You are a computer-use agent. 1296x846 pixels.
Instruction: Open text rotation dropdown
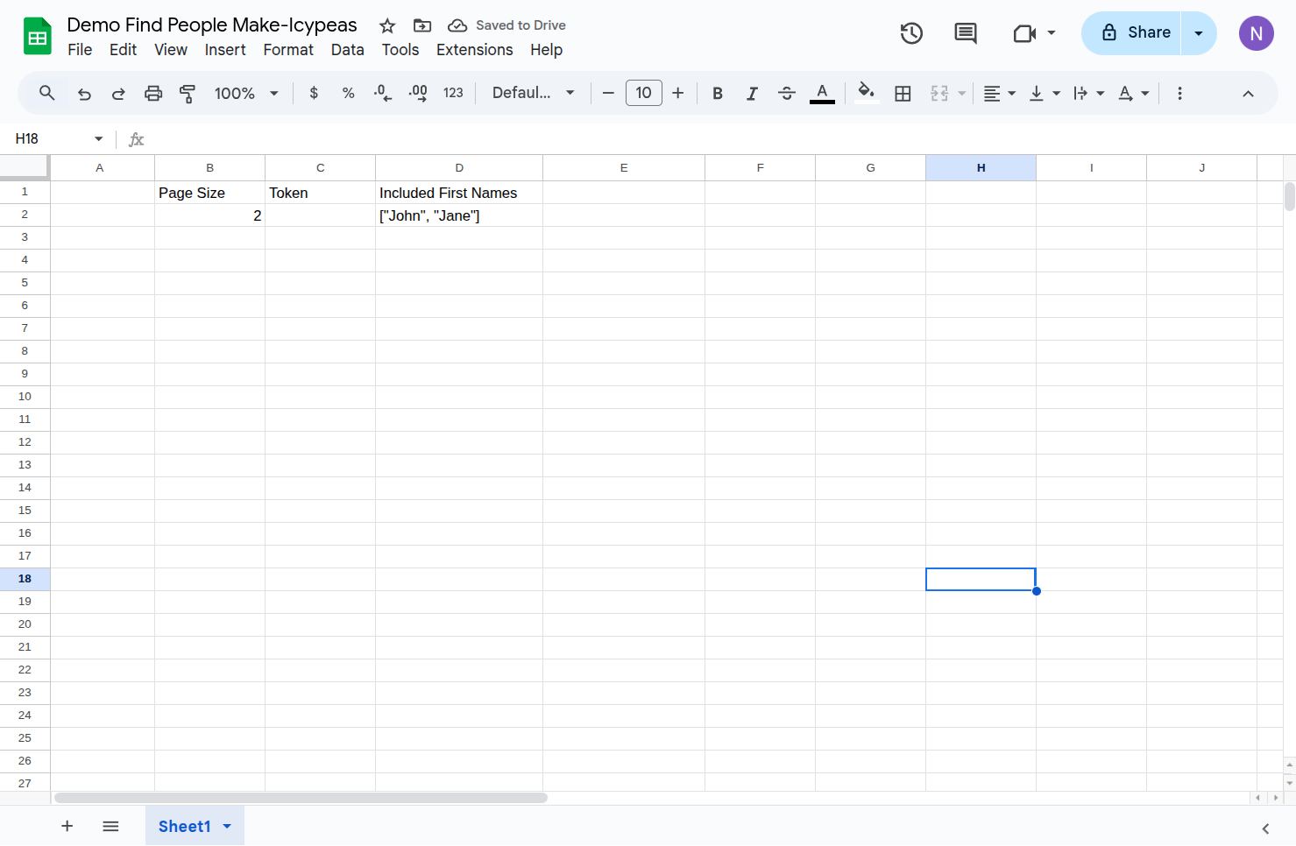click(x=1133, y=93)
